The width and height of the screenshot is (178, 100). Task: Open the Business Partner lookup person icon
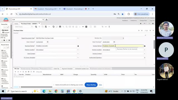tap(78, 46)
